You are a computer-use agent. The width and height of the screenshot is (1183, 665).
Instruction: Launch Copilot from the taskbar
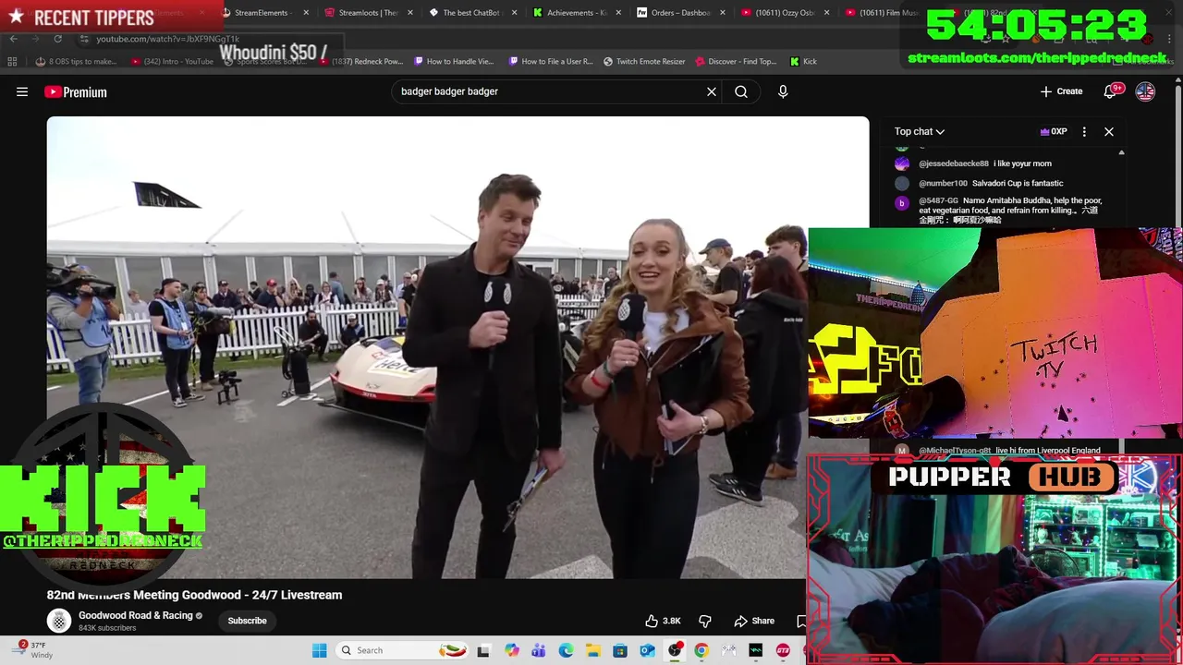512,650
